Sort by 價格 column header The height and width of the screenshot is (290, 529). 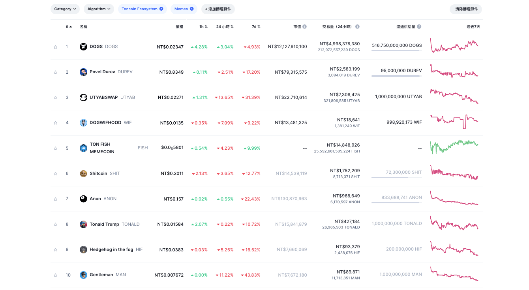[180, 27]
